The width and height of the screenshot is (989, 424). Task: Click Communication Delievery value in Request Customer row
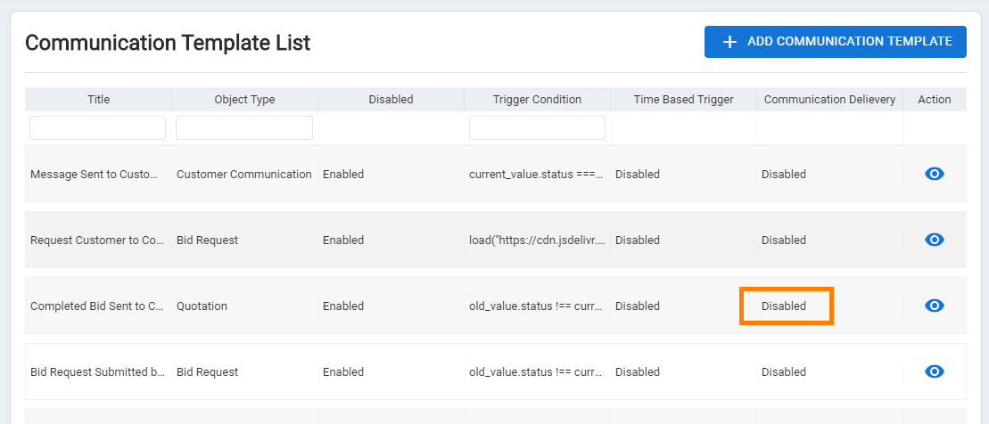[784, 240]
